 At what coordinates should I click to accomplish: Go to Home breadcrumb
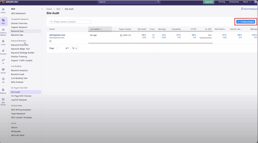click(x=49, y=9)
